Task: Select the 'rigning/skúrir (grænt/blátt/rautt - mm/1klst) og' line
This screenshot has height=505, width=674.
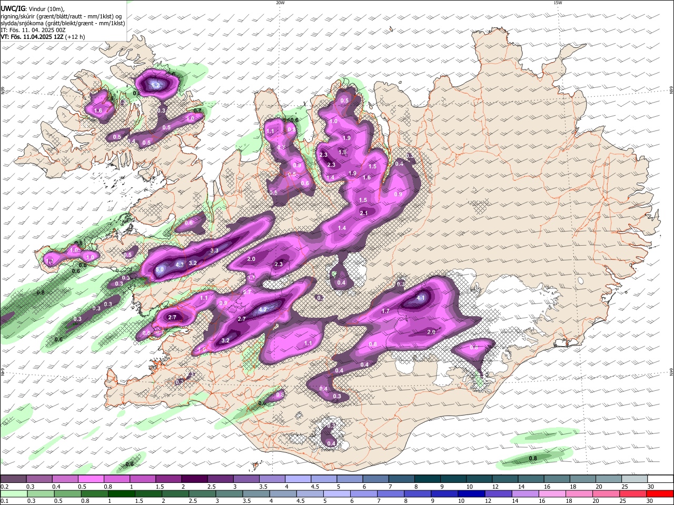Action: [x=62, y=16]
